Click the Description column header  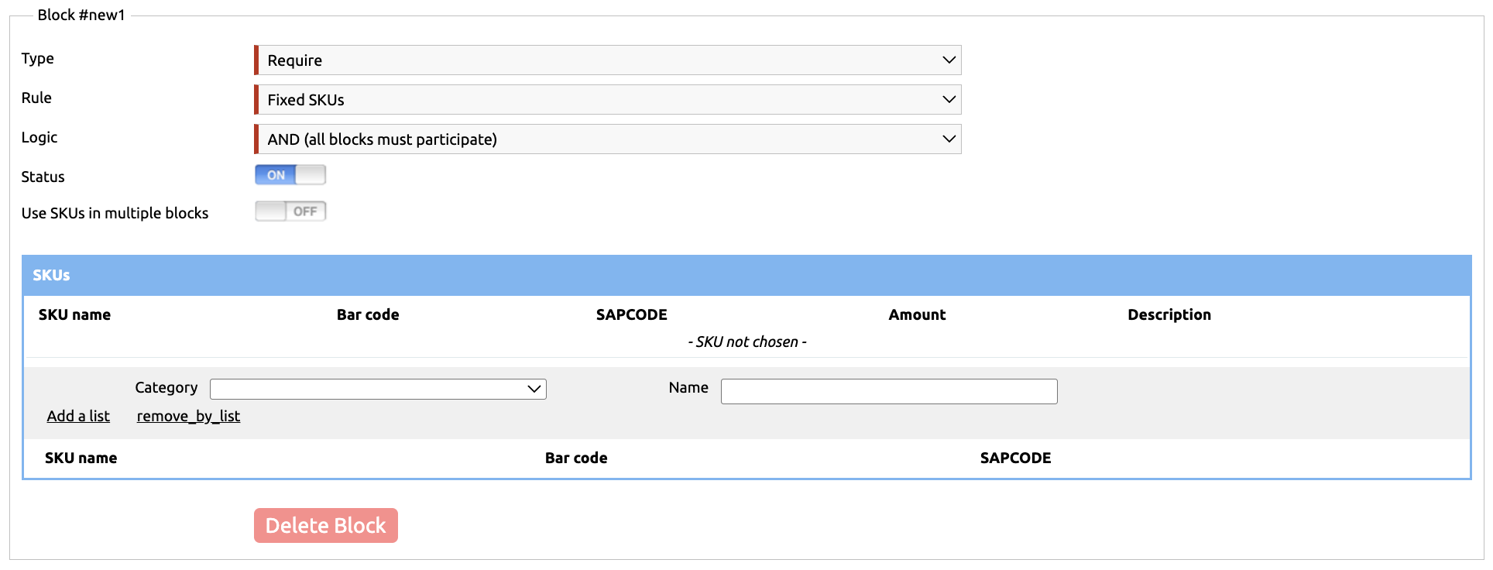click(1169, 314)
